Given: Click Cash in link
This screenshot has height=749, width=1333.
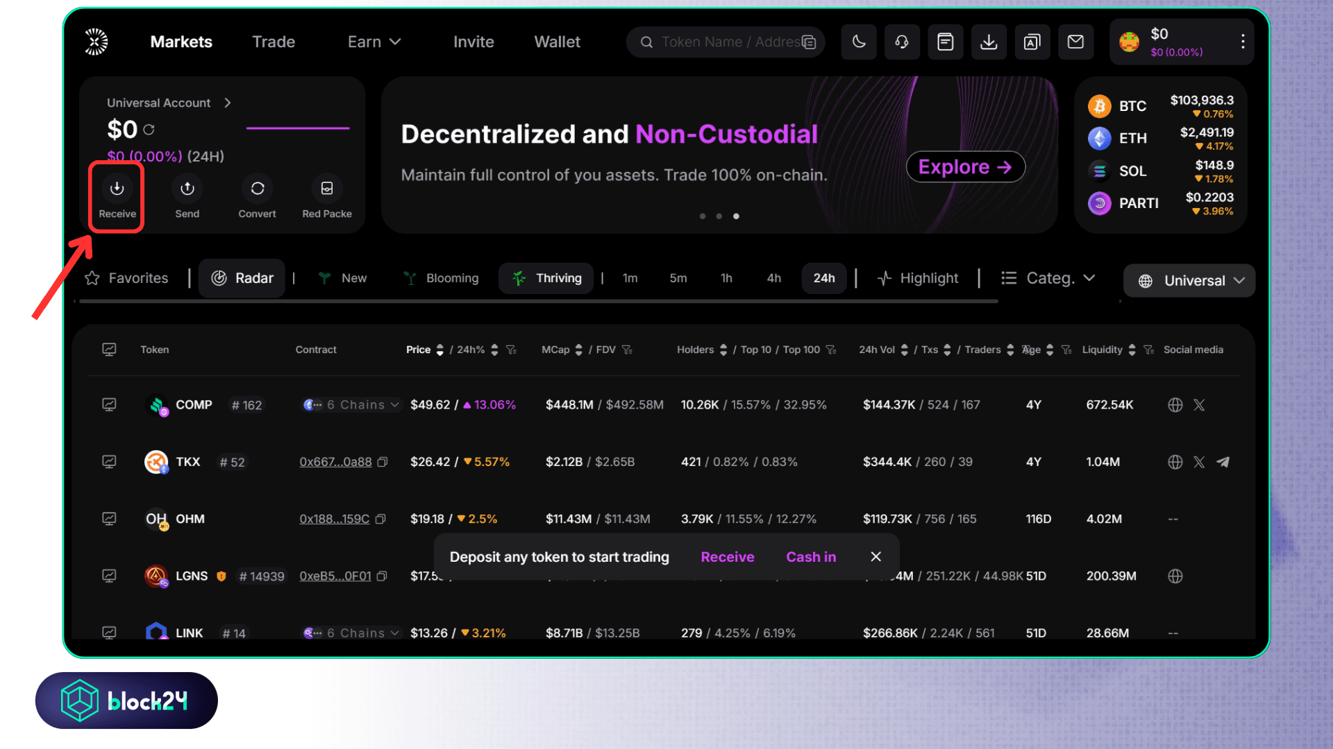Looking at the screenshot, I should click(x=811, y=557).
